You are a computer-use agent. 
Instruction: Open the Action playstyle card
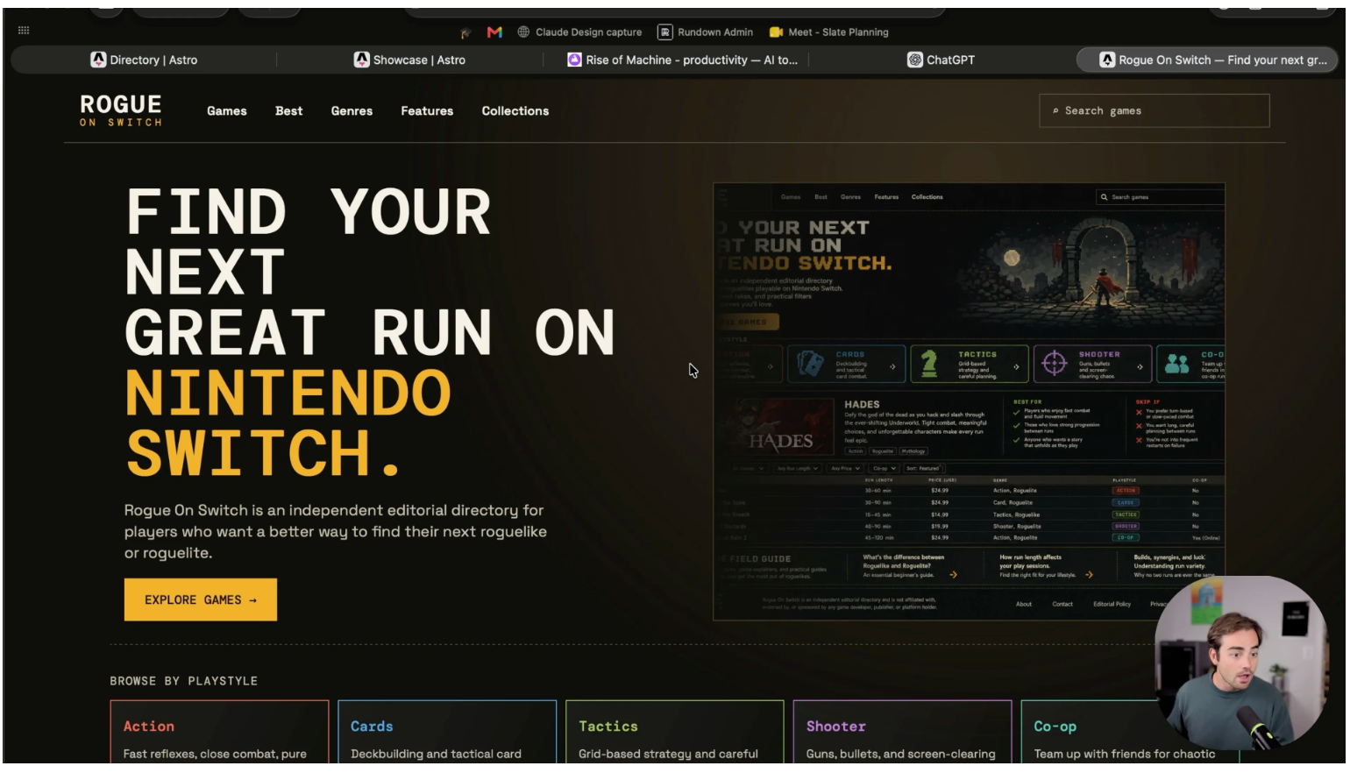click(219, 732)
